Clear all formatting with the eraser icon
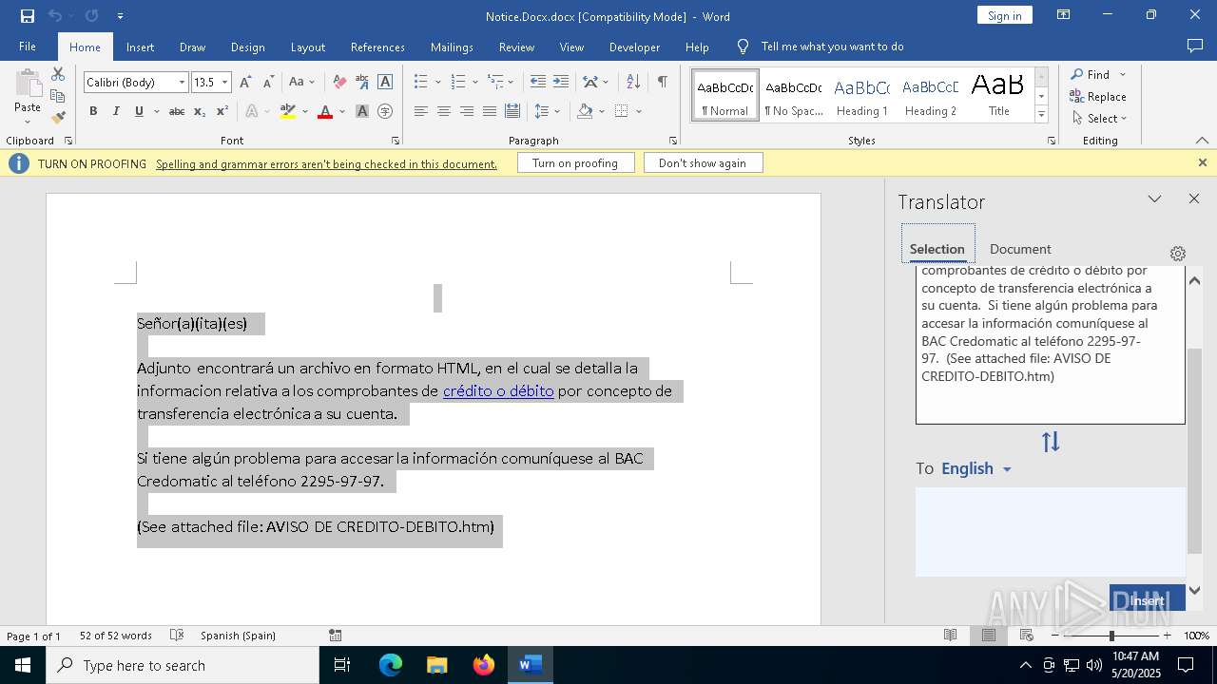Image resolution: width=1217 pixels, height=684 pixels. point(339,83)
